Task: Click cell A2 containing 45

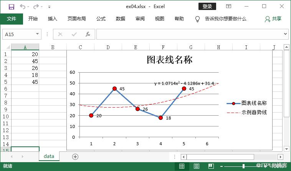Action: pyautogui.click(x=25, y=61)
